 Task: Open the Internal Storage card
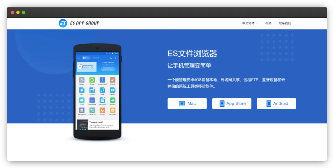coord(87,67)
